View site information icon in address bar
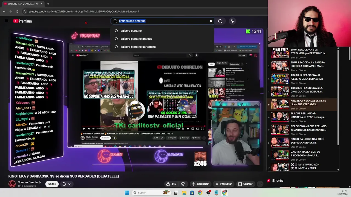This screenshot has height=197, width=351. [25, 11]
